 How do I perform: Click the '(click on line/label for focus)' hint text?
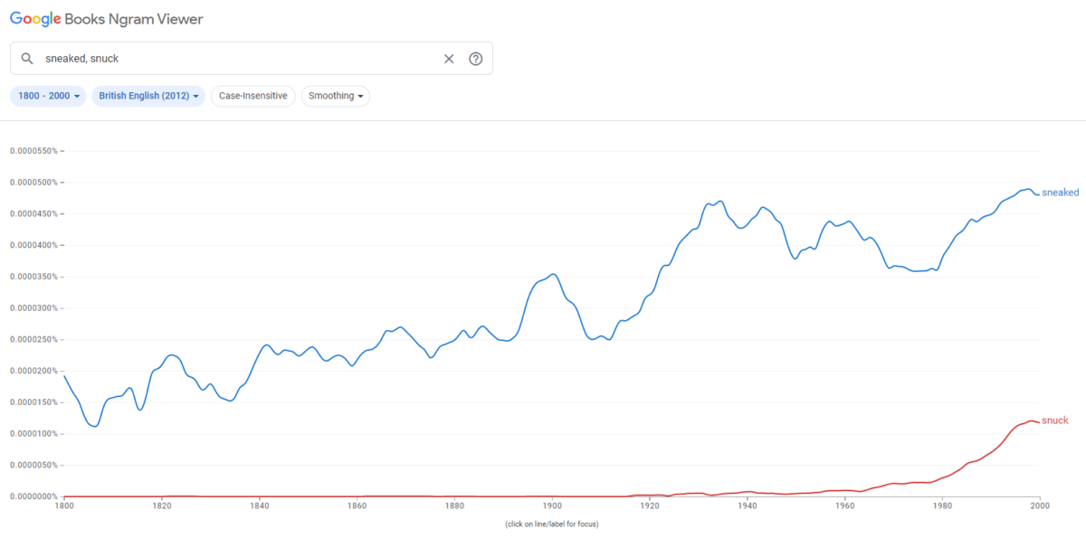tap(551, 524)
